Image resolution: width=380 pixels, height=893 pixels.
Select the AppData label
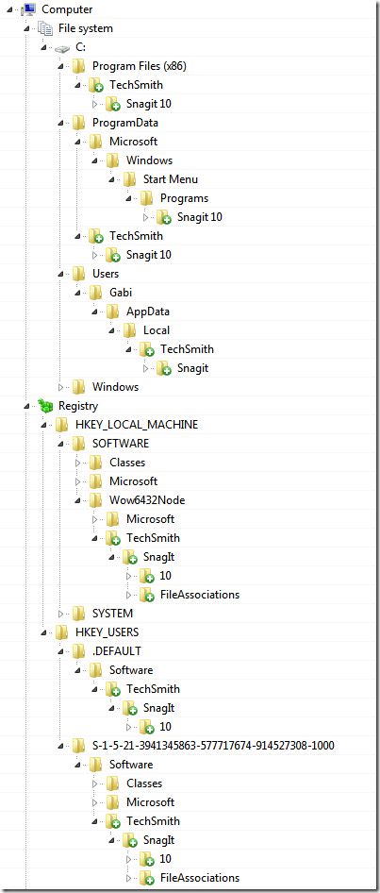(148, 312)
